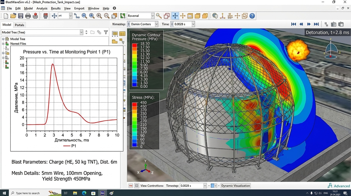Click the zoom-out magnifier with blue minus

pos(84,16)
